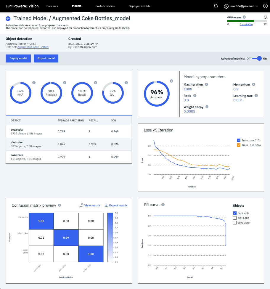
Task: Turn off the Advanced metrics toggle
Action: point(257,58)
